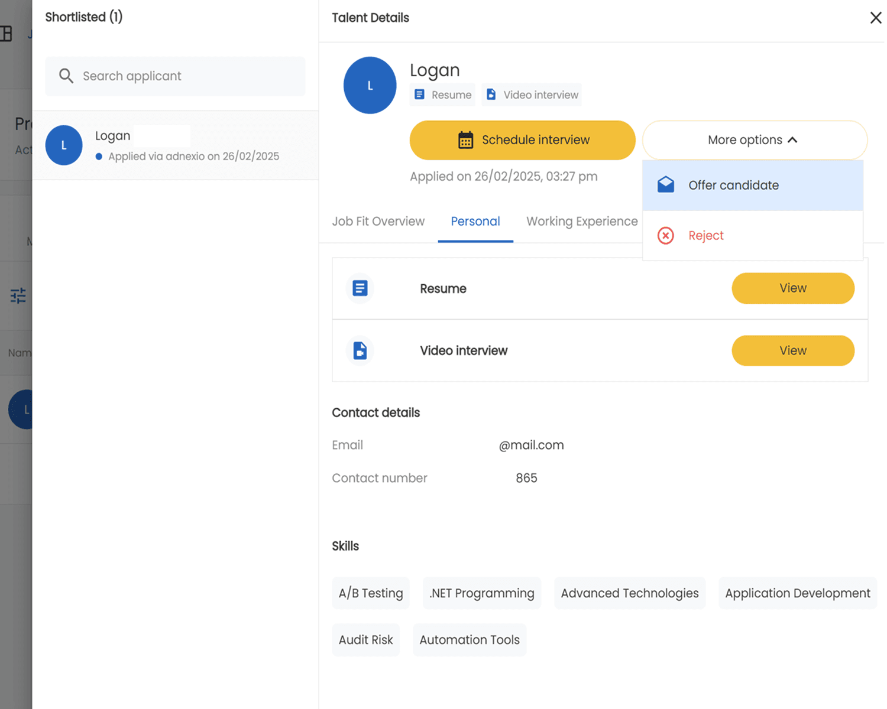Click the filter sliders icon

click(18, 295)
